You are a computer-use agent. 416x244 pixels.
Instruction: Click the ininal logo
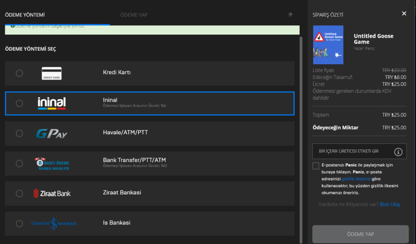pyautogui.click(x=52, y=104)
